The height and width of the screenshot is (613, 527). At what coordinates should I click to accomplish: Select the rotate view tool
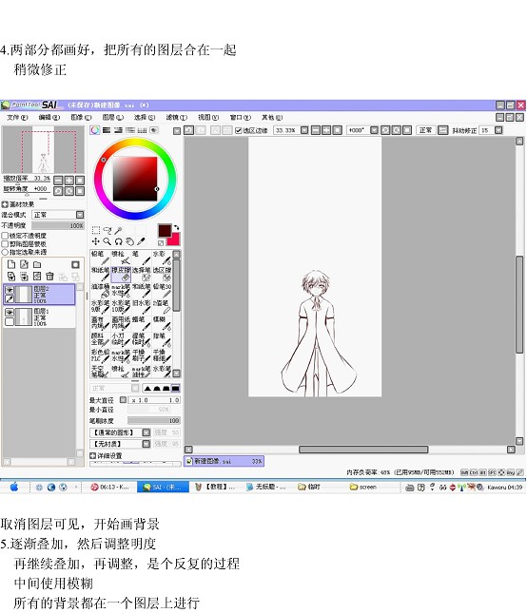pyautogui.click(x=119, y=241)
